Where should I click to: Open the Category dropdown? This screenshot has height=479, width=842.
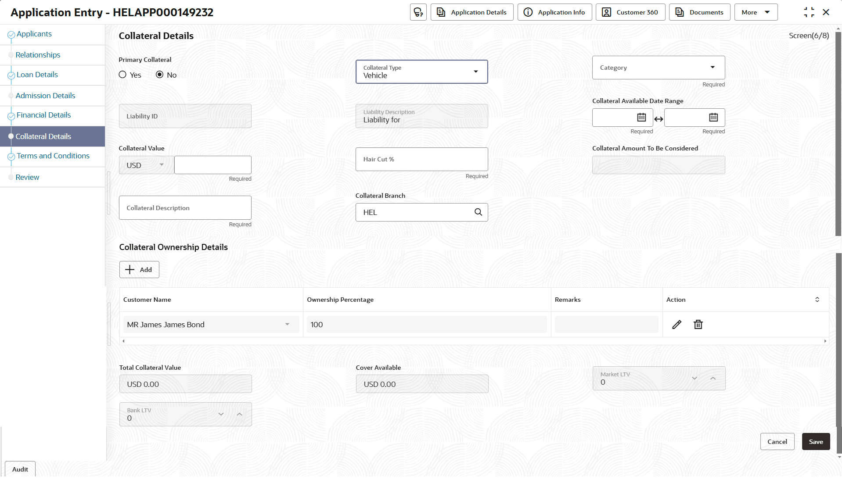coord(712,68)
